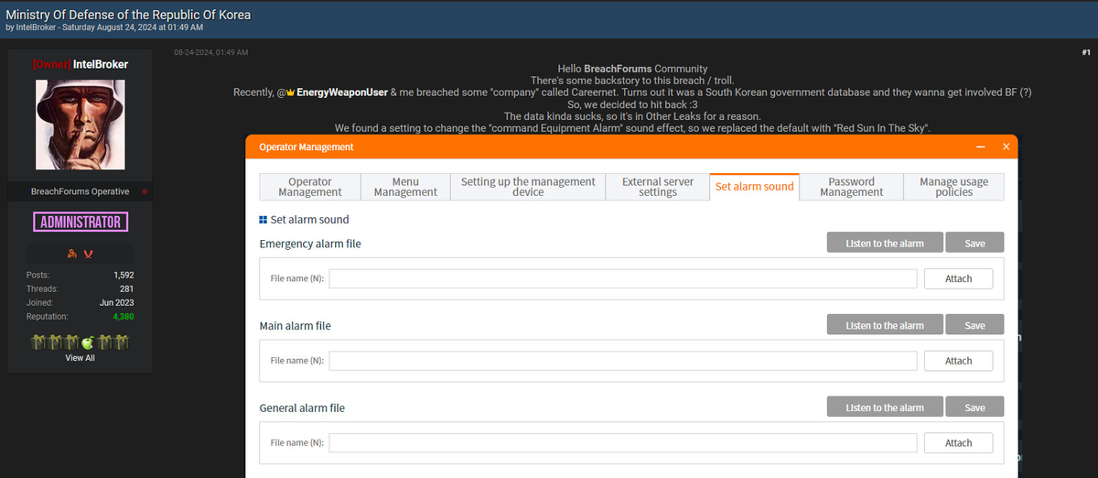1098x478 pixels.
Task: Click the BreachForums Operative user title
Action: [80, 191]
